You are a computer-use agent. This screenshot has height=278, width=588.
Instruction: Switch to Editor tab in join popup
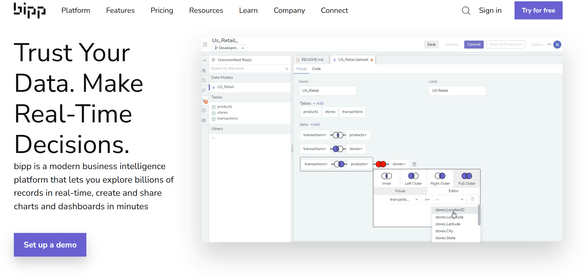(x=454, y=191)
